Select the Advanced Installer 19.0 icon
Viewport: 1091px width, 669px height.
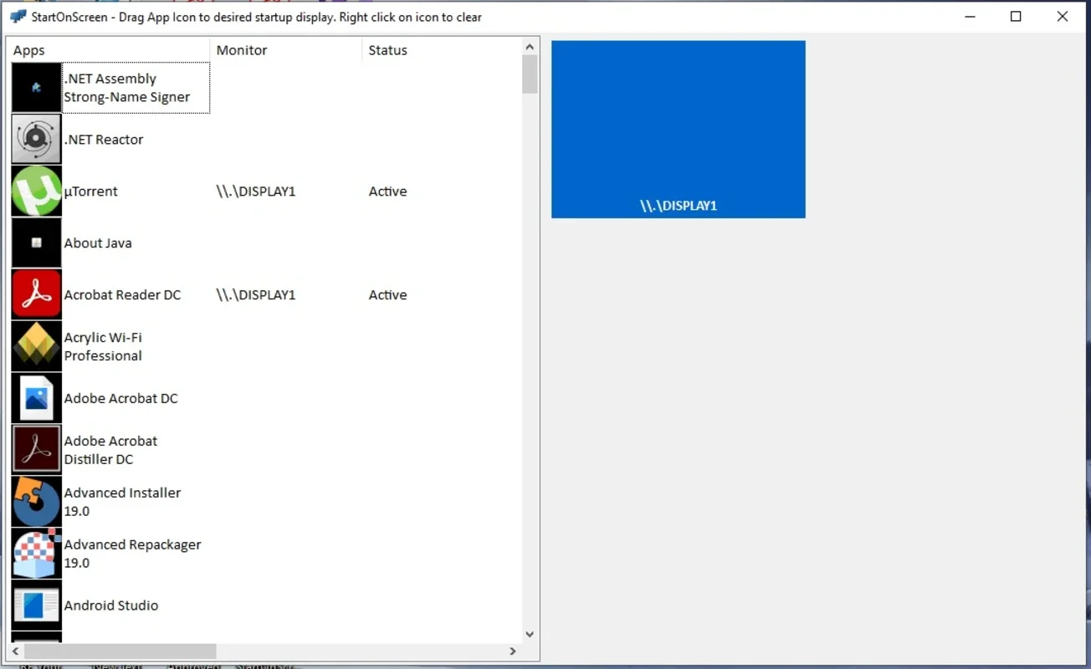coord(37,503)
